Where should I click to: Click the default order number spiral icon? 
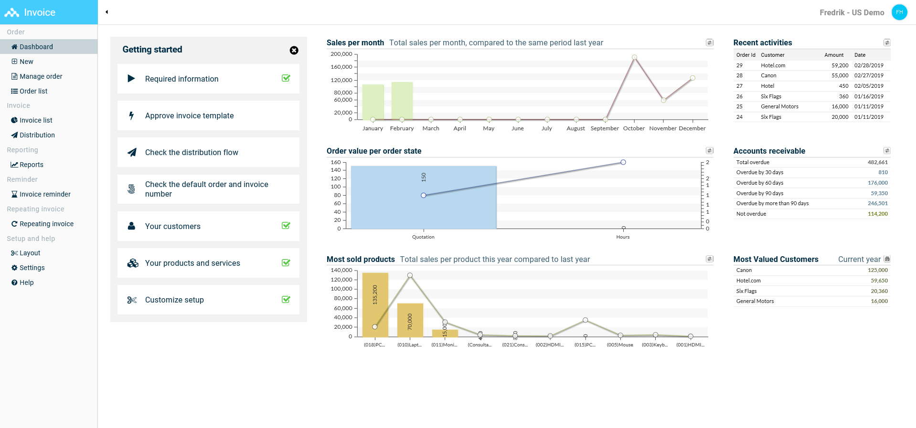click(x=131, y=189)
